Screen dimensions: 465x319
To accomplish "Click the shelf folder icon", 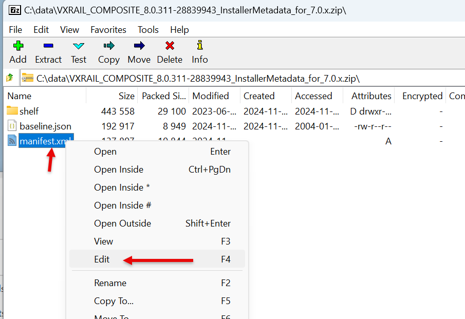I will point(12,110).
